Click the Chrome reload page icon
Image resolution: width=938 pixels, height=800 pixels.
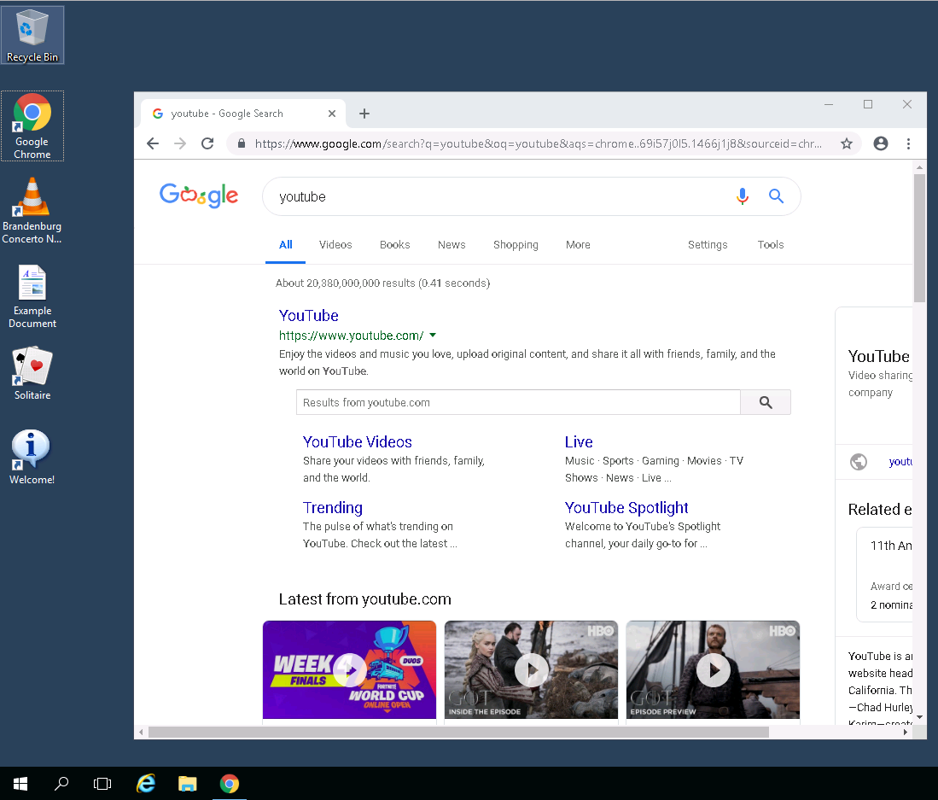pos(207,143)
